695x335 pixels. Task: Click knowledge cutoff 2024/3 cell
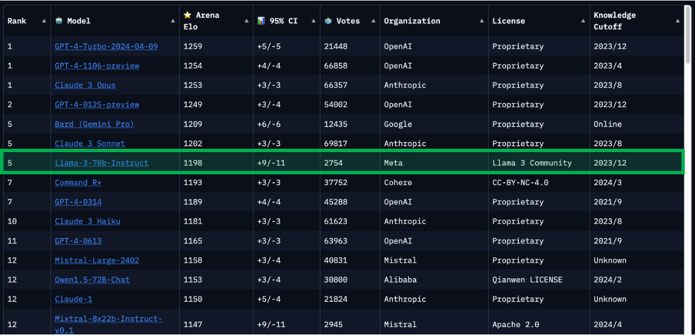tap(608, 182)
